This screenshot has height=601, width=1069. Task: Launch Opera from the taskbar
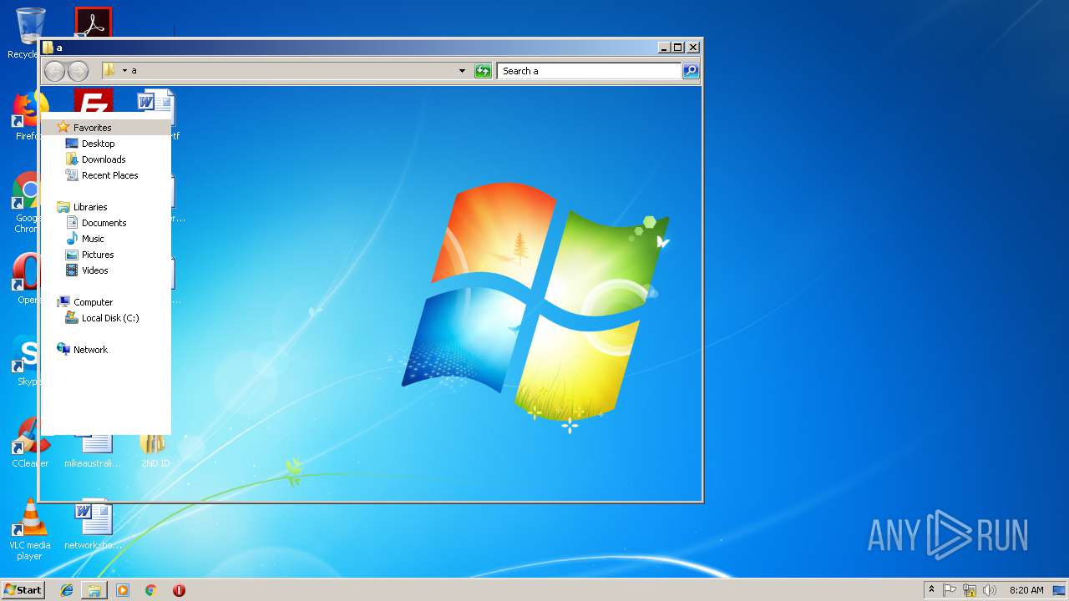[179, 590]
